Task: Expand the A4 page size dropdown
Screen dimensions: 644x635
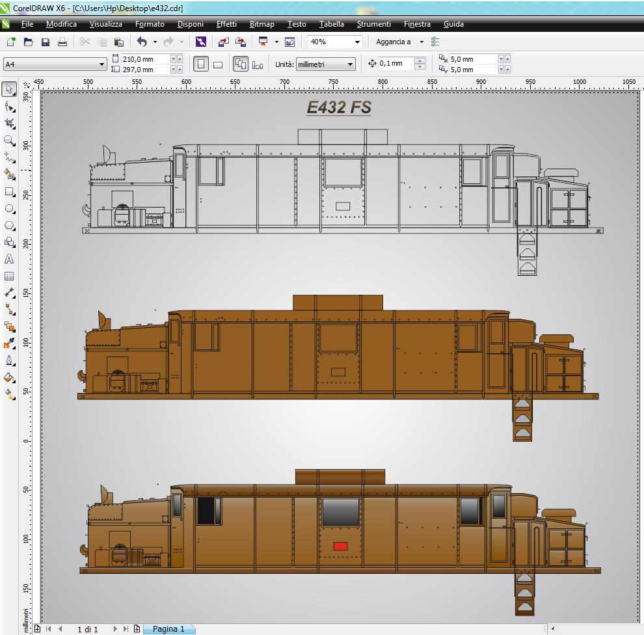Action: pos(102,64)
